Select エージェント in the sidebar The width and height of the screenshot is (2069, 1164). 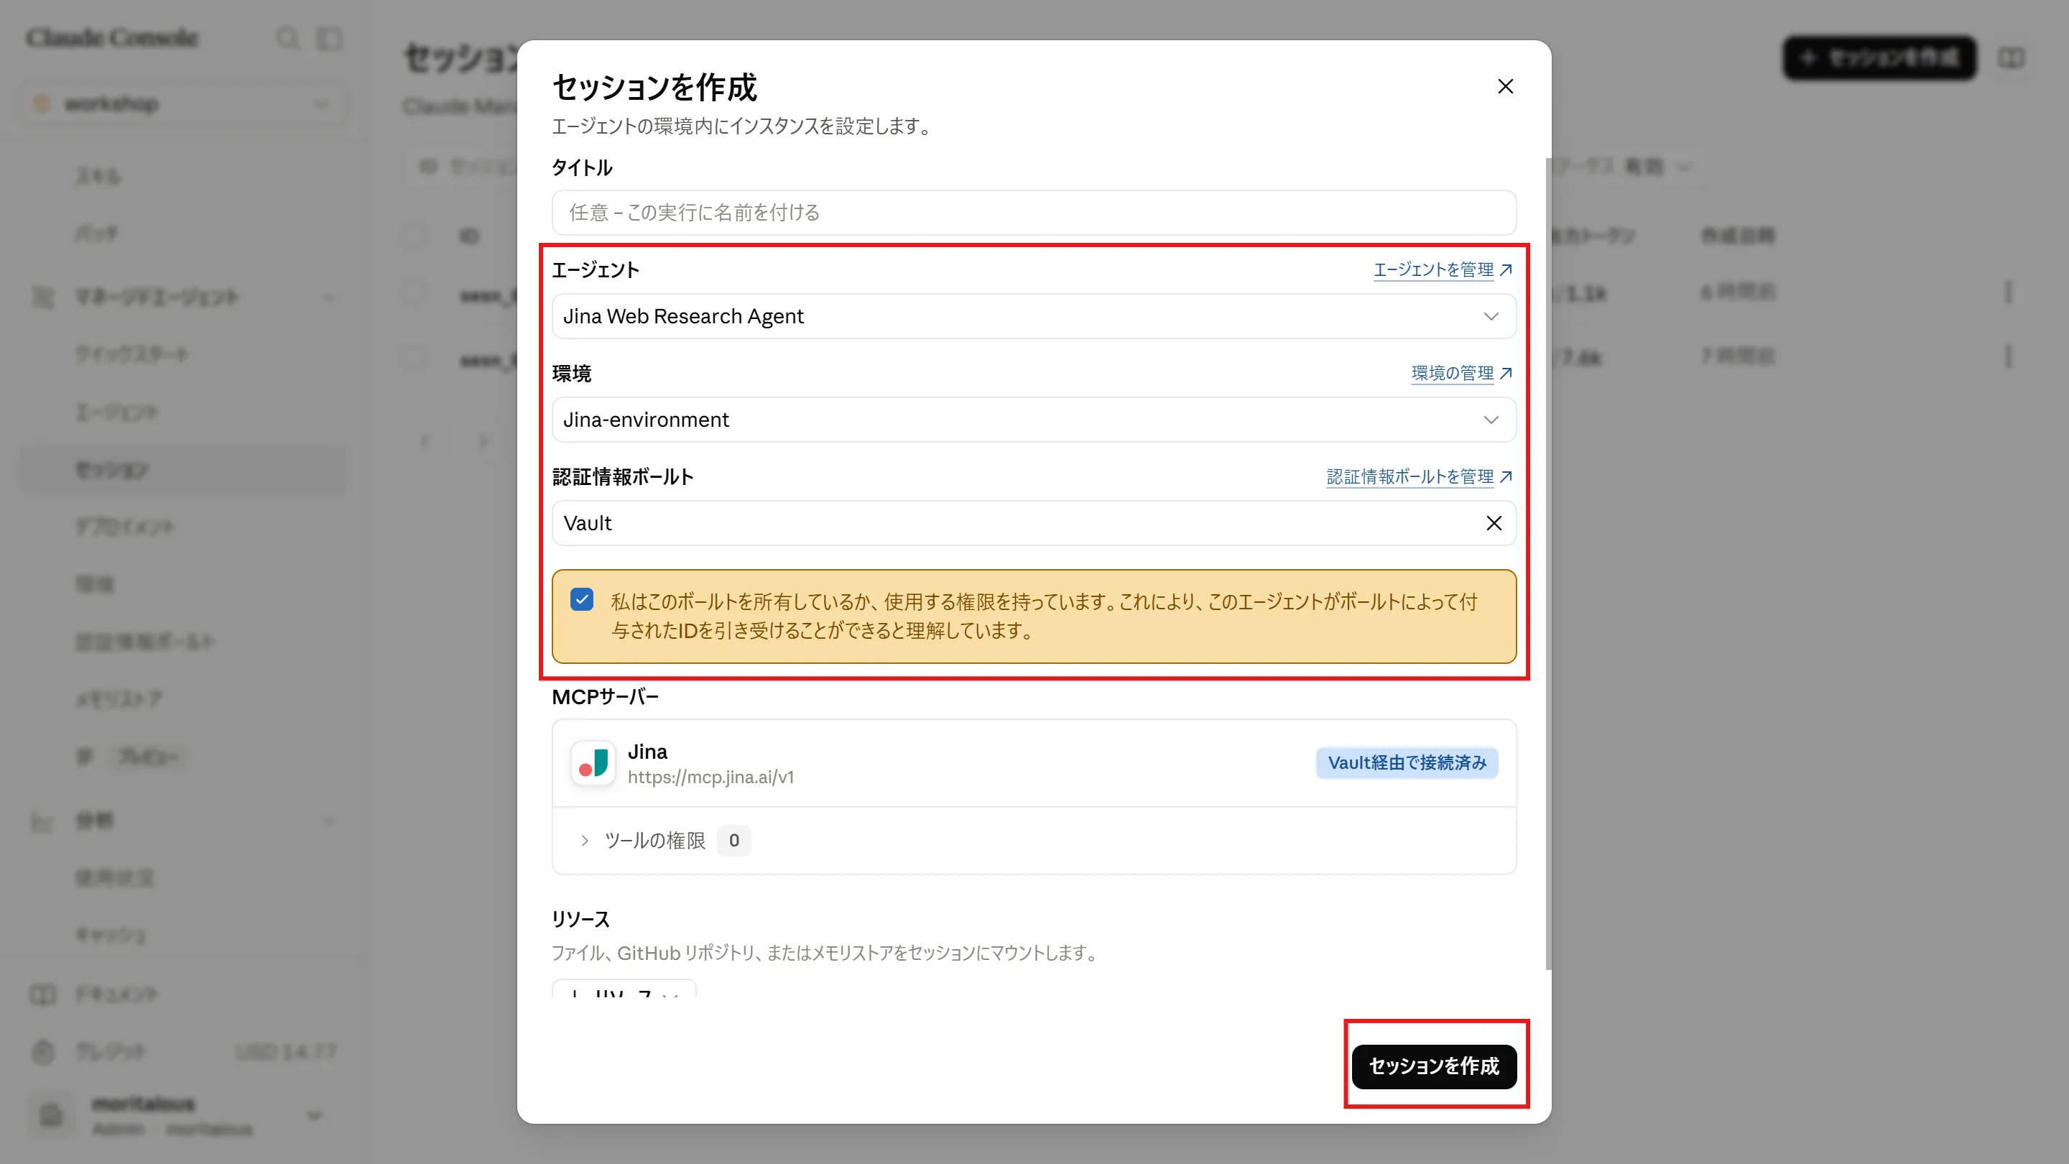117,412
